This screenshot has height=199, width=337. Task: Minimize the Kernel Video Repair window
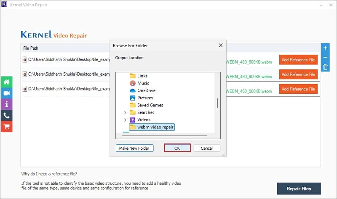pyautogui.click(x=321, y=5)
